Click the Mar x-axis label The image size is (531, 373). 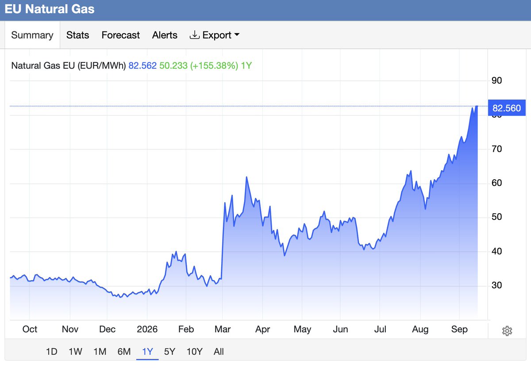(223, 330)
